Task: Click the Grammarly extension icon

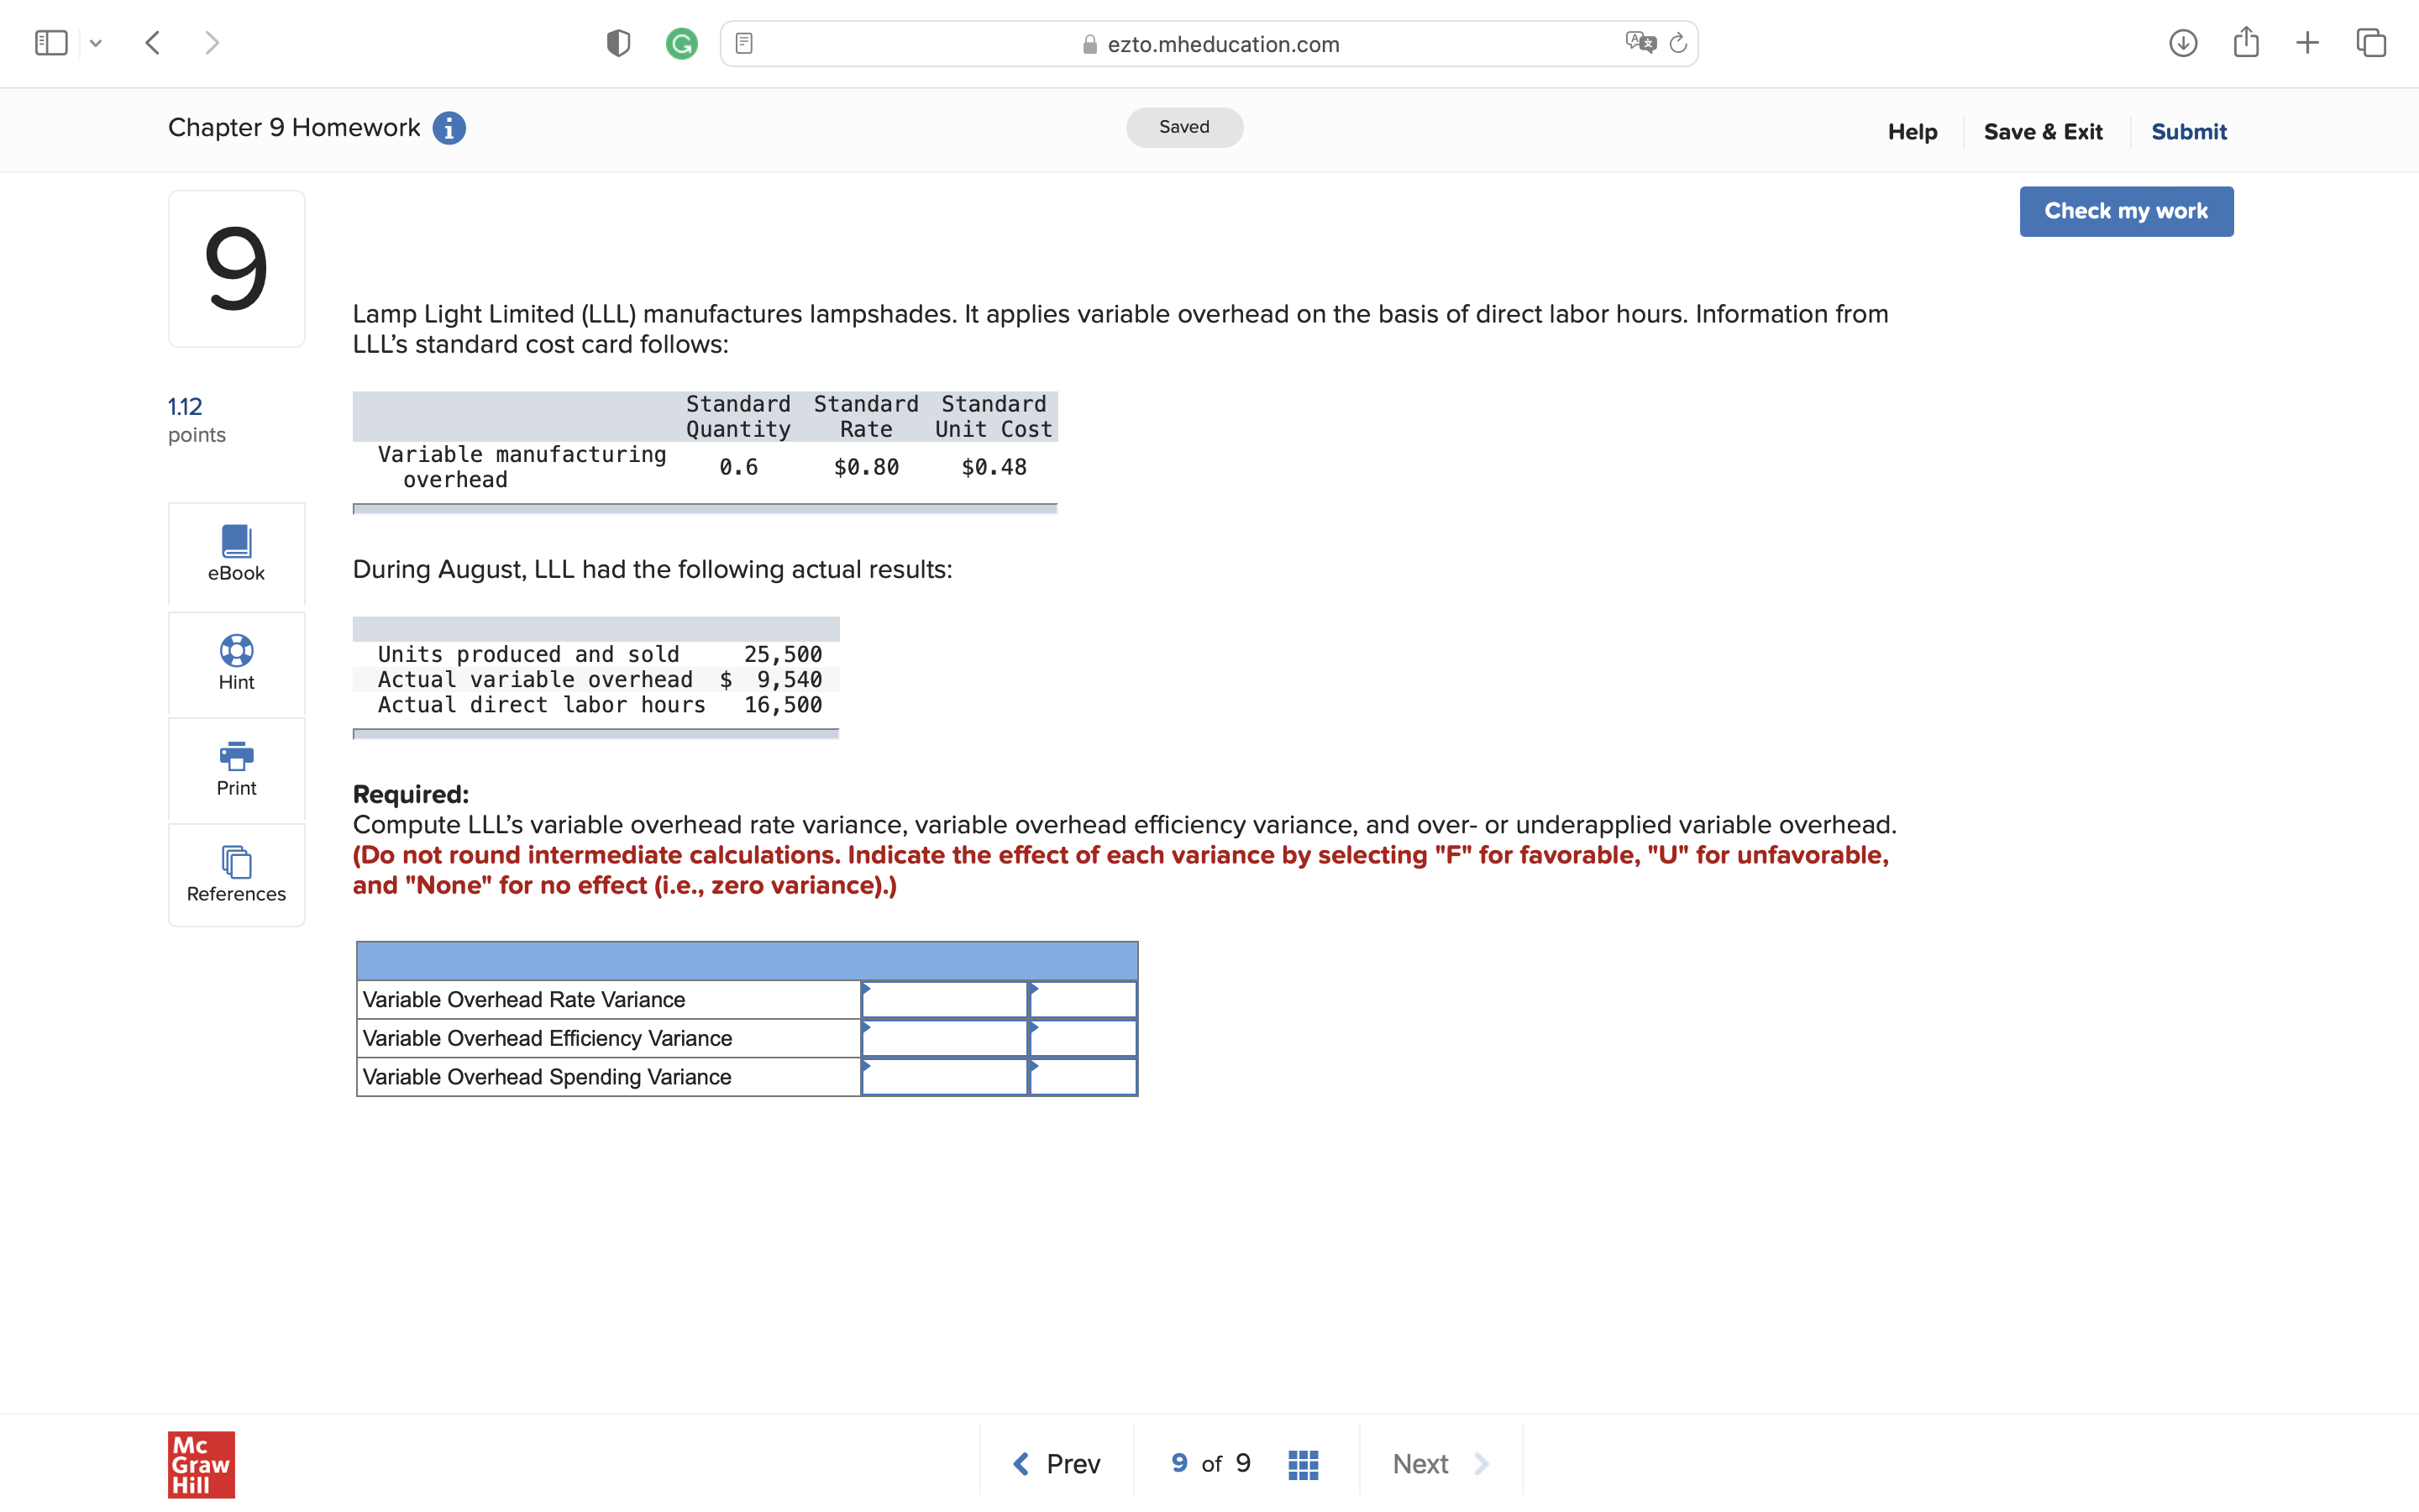Action: 682,44
